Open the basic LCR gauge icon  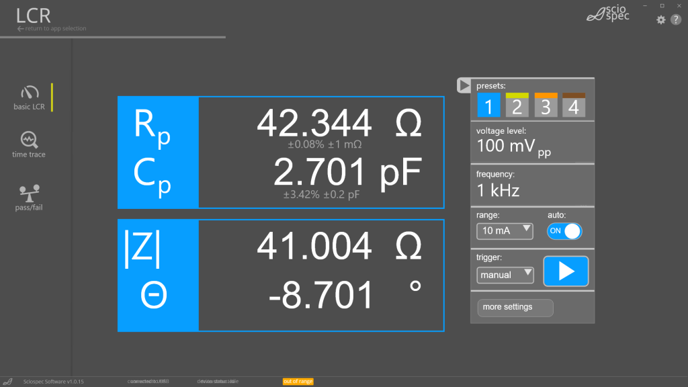click(29, 93)
